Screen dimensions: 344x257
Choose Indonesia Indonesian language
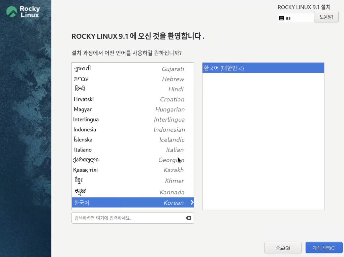point(132,129)
